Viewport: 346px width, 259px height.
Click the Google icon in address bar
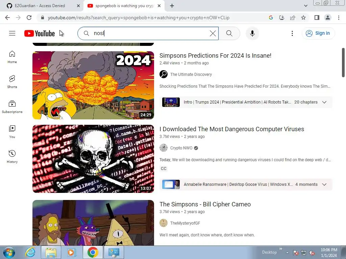pyautogui.click(x=271, y=18)
